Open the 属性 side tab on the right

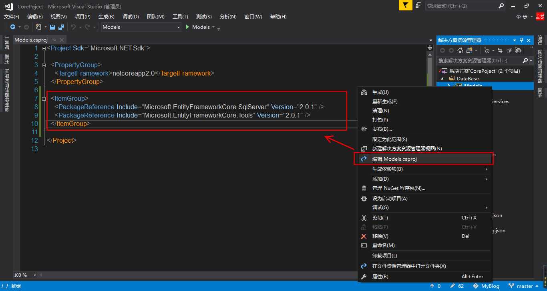[x=540, y=92]
